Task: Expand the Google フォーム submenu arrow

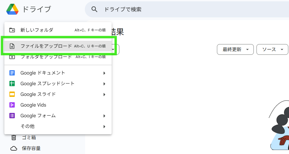Action: [x=104, y=116]
